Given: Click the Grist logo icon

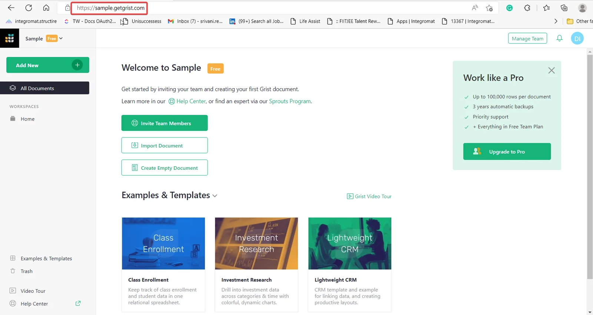Looking at the screenshot, I should [10, 38].
